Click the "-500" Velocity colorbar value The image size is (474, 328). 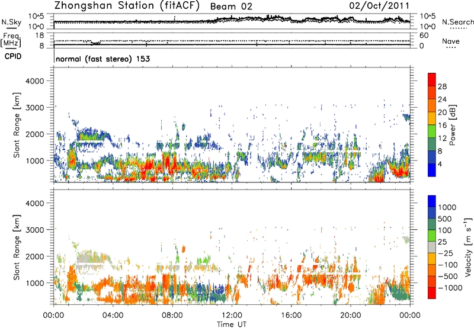(x=448, y=276)
